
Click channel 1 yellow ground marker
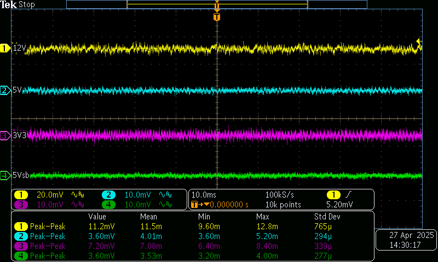[5, 48]
